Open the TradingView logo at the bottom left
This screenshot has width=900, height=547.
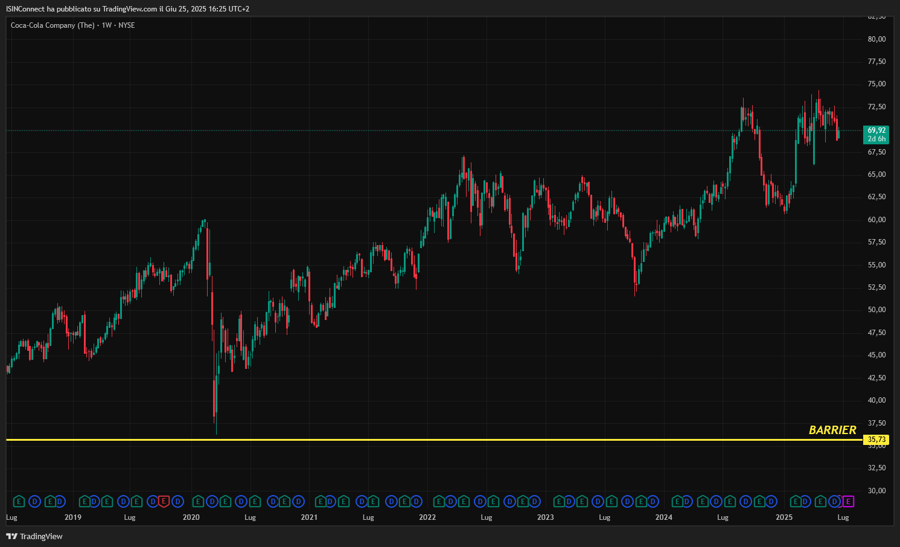[34, 536]
